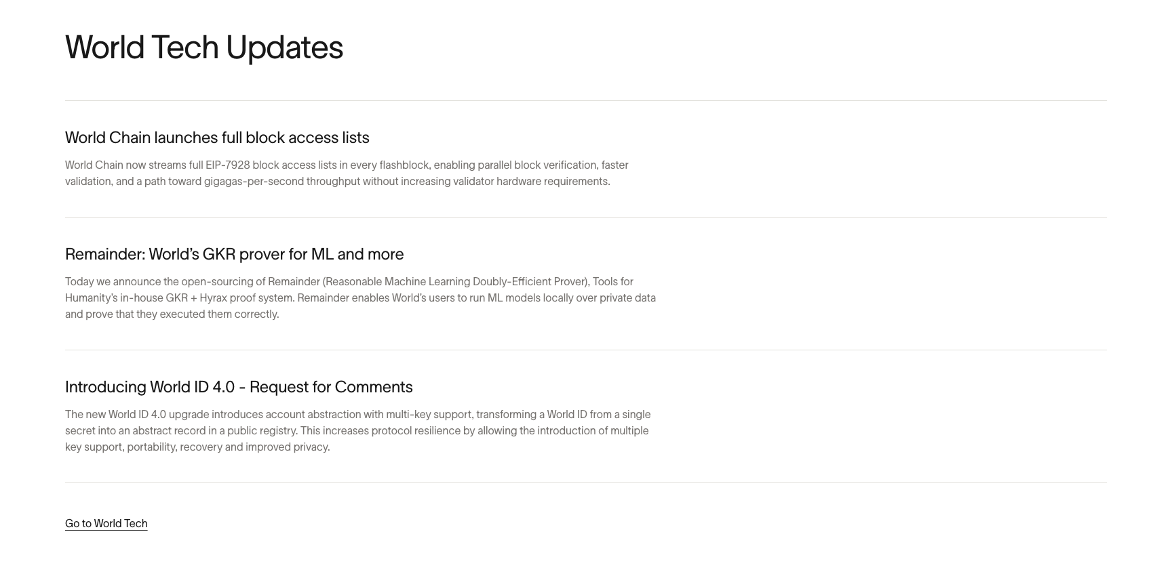Open the 'World Chain launches full block access lists' article
Viewport: 1172px width, 576px height.
[x=217, y=138]
